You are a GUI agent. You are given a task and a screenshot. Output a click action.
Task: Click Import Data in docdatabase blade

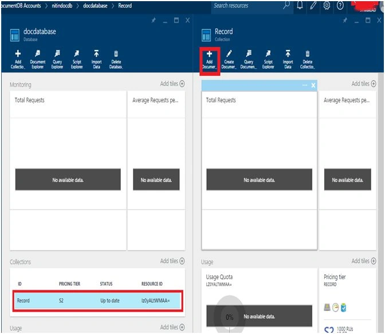tap(96, 59)
